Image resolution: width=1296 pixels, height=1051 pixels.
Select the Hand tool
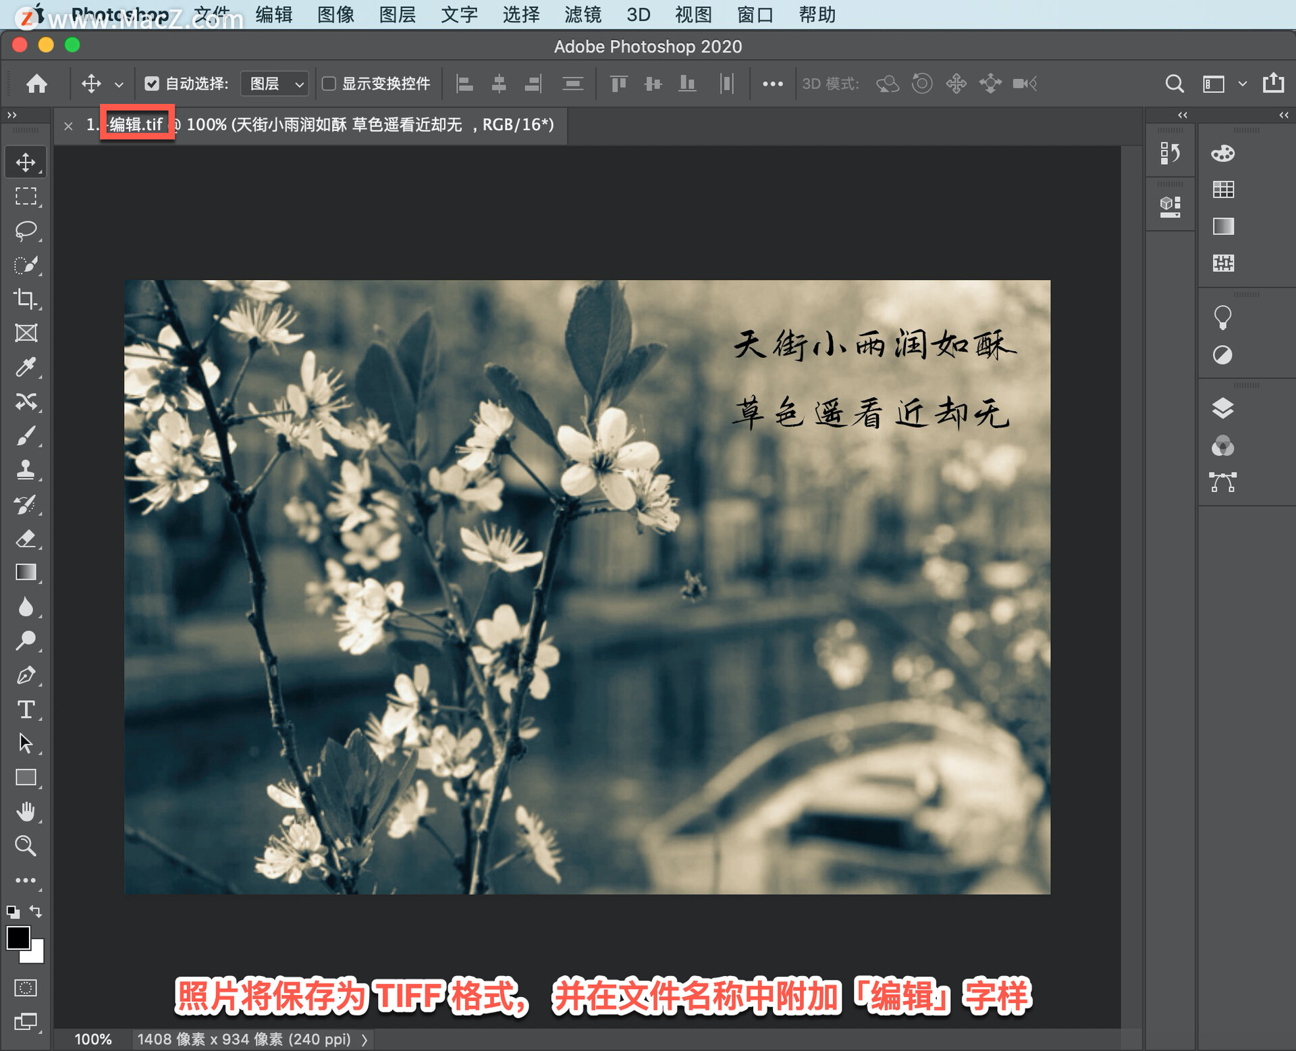(26, 812)
